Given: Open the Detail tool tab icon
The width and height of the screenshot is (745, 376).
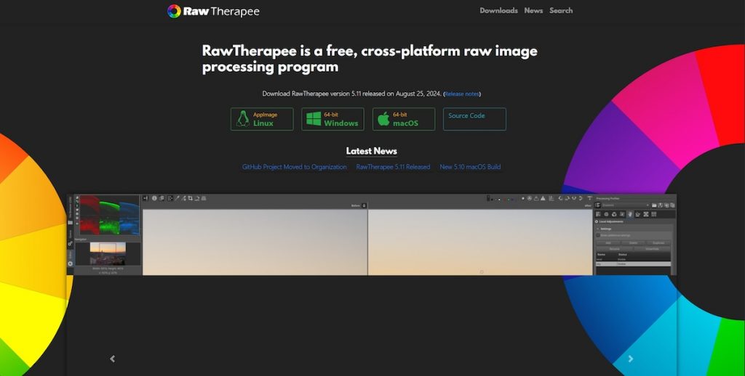Looking at the screenshot, I should tap(606, 214).
